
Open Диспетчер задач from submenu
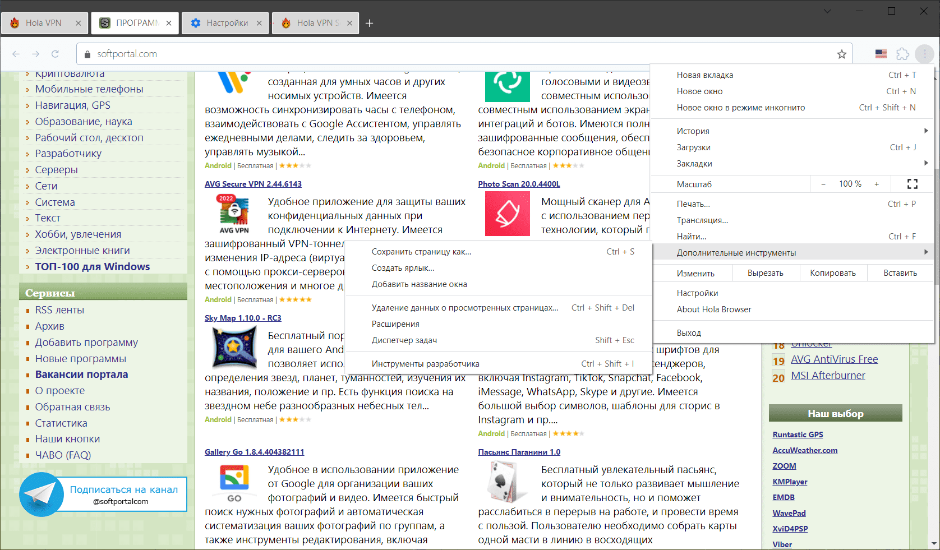498,340
